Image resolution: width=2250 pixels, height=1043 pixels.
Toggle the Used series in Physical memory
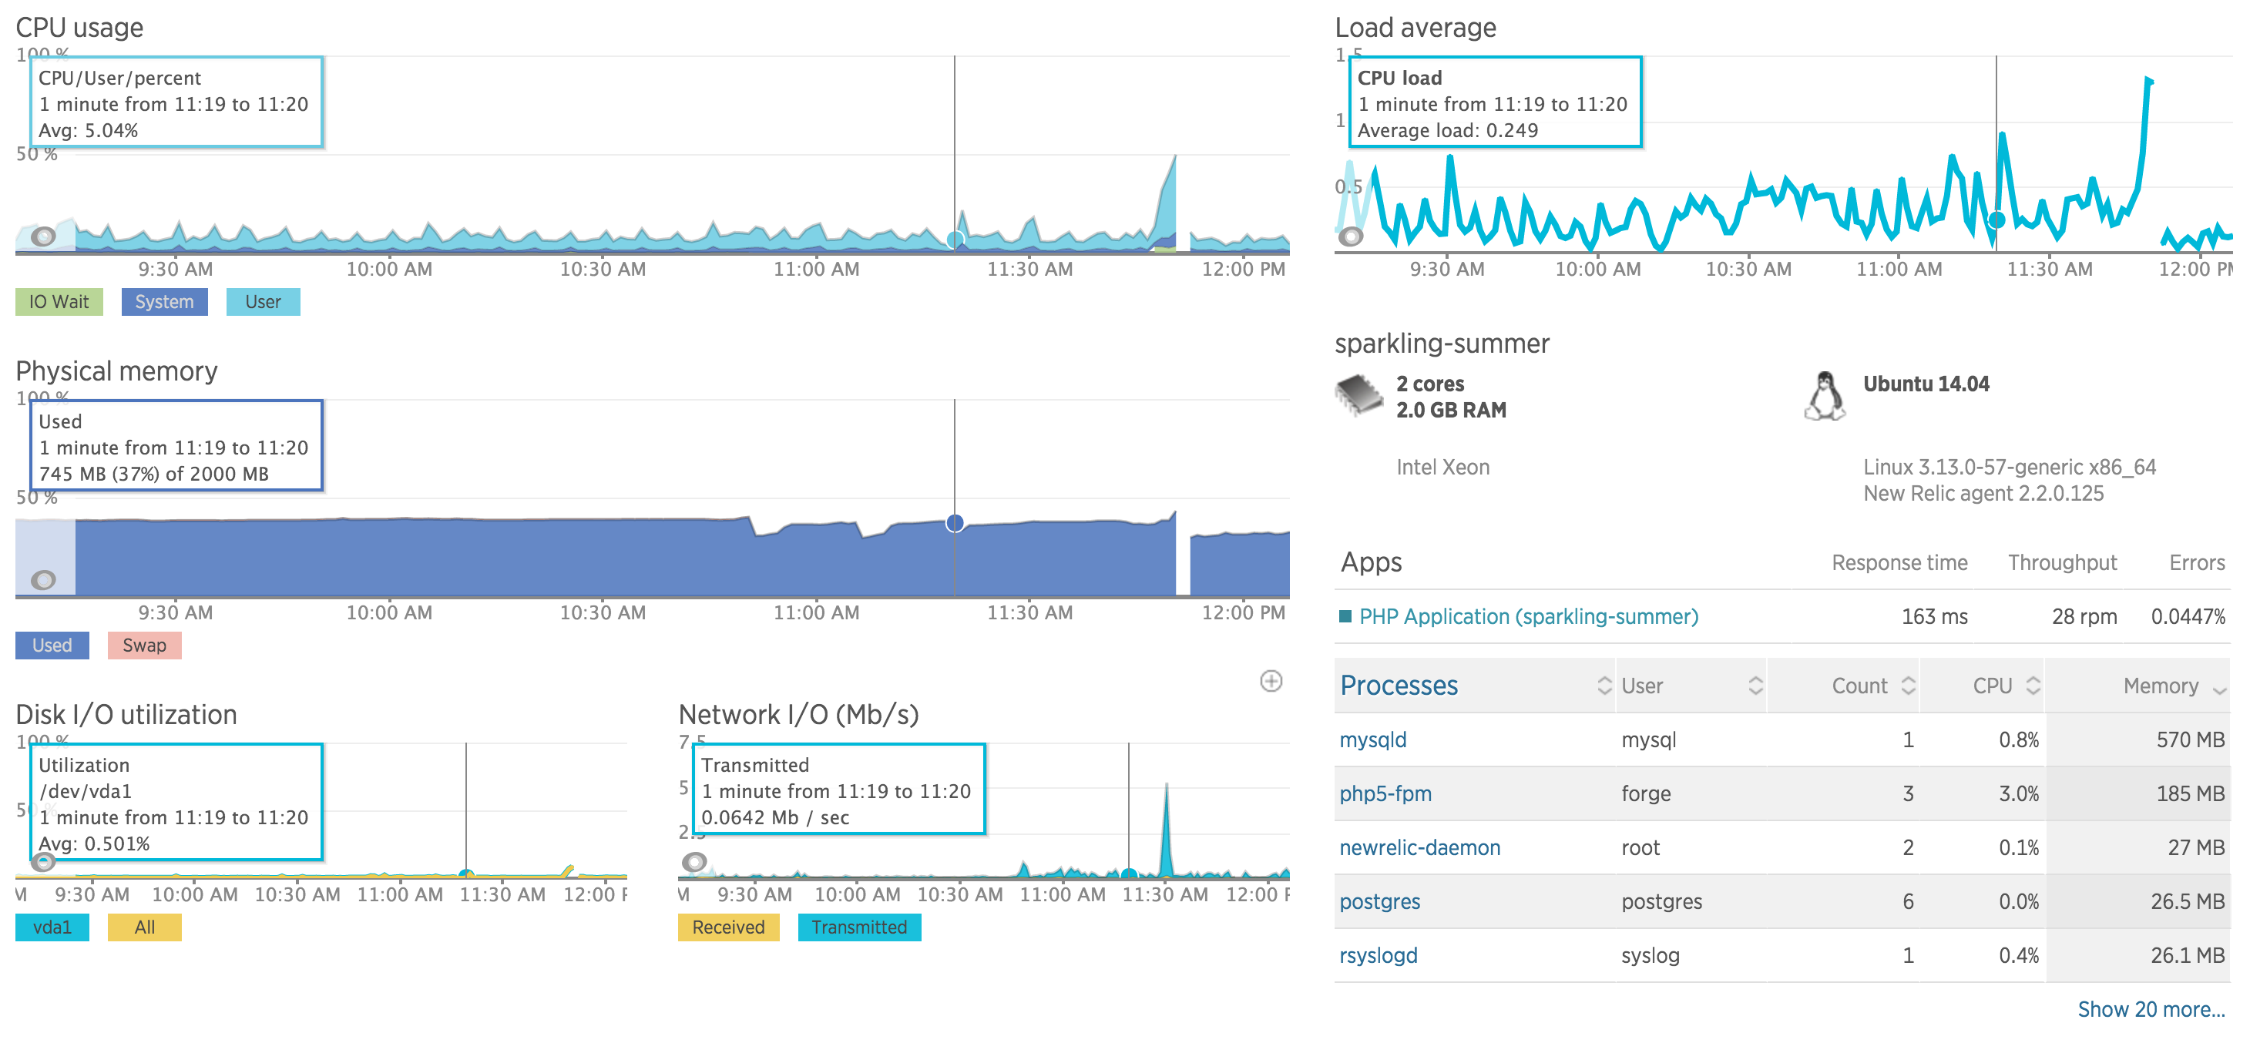pyautogui.click(x=52, y=646)
